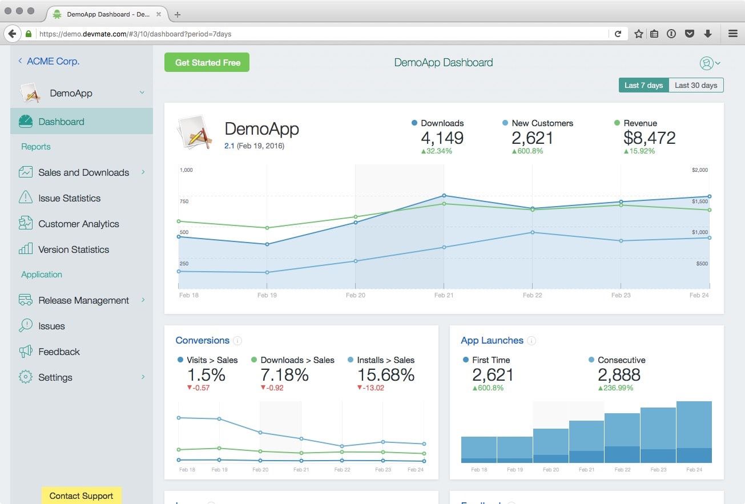This screenshot has width=745, height=504.
Task: Open the version 2.1 link
Action: point(229,146)
